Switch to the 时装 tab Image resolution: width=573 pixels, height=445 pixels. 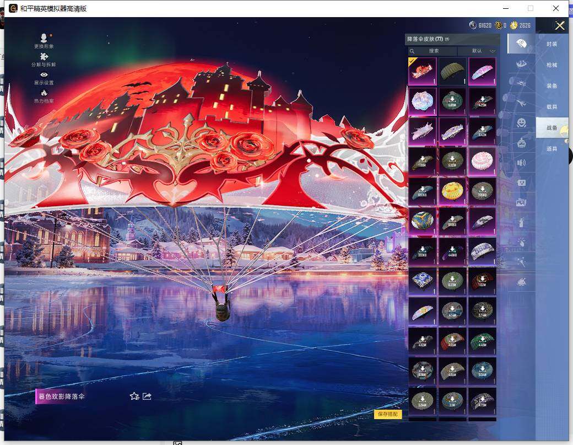pyautogui.click(x=552, y=44)
